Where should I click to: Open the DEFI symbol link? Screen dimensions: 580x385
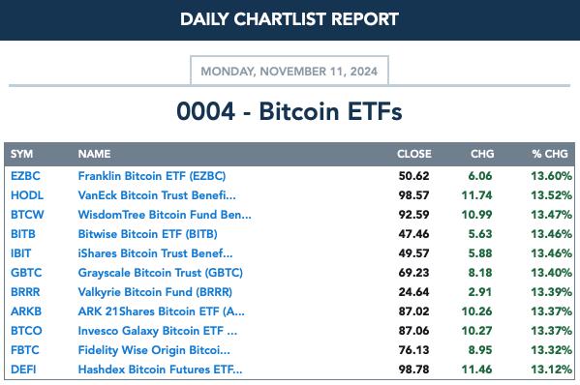[23, 370]
